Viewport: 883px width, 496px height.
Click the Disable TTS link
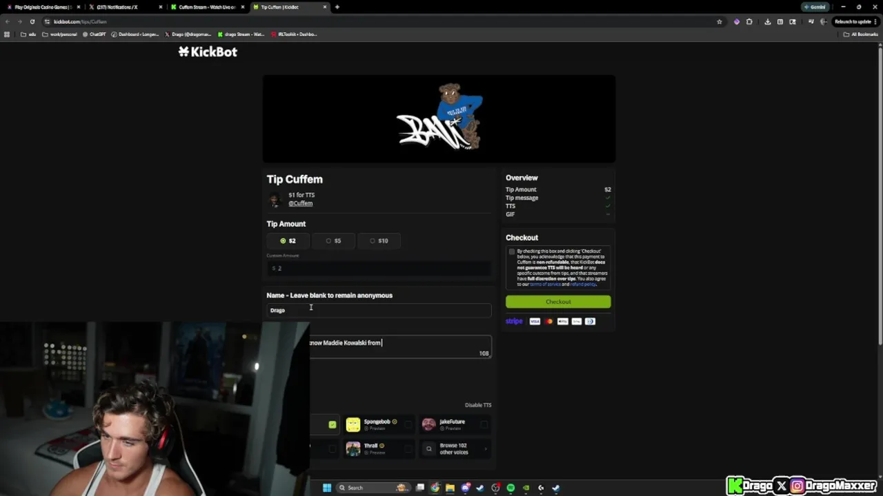coord(478,405)
